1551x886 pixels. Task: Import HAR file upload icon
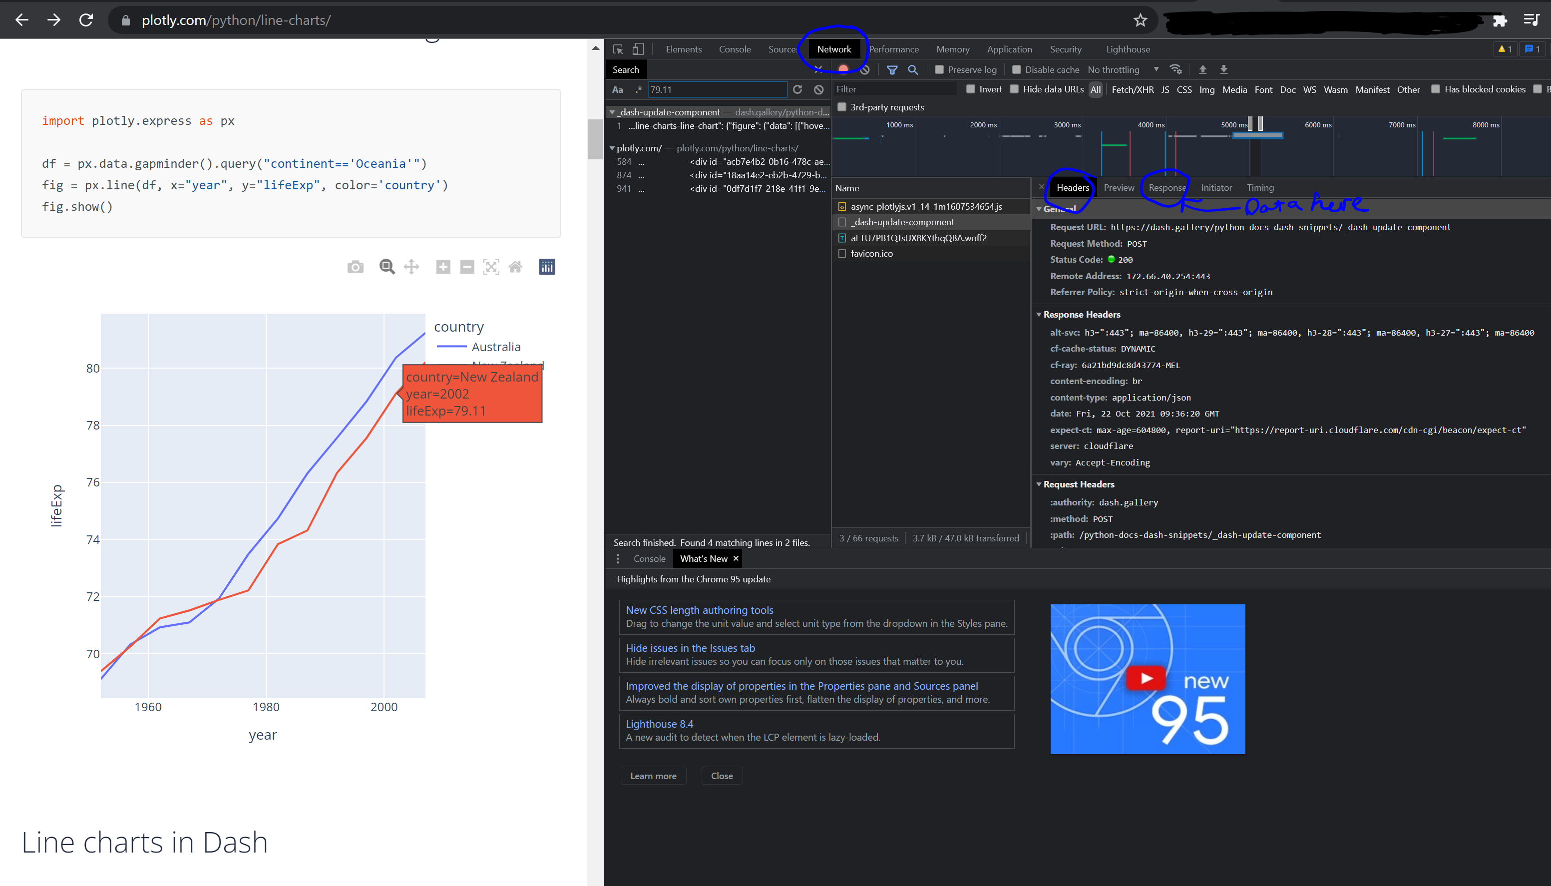(x=1203, y=69)
